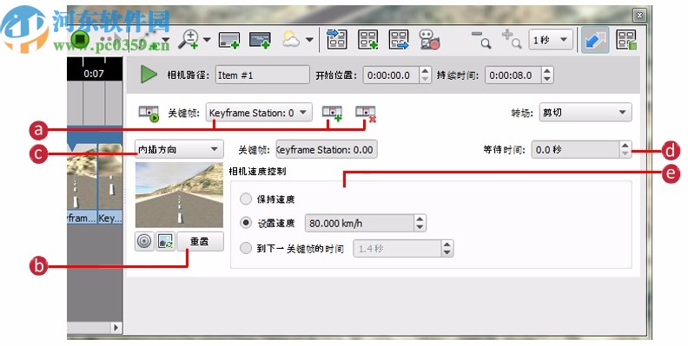The height and width of the screenshot is (346, 688).
Task: Click the play from keyframe icon
Action: tap(149, 114)
